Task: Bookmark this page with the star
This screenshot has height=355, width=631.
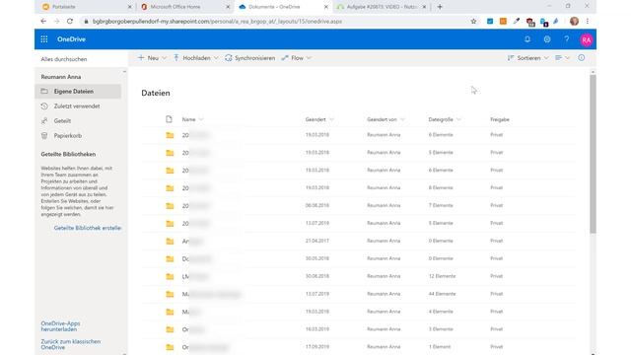Action: coord(473,21)
